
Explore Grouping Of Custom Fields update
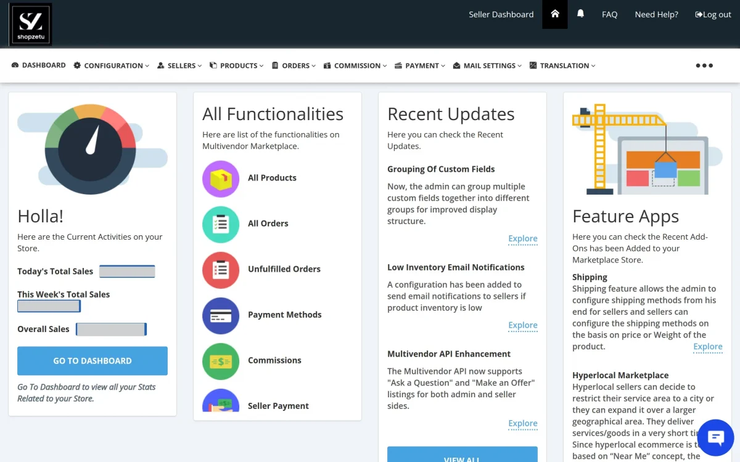(523, 239)
